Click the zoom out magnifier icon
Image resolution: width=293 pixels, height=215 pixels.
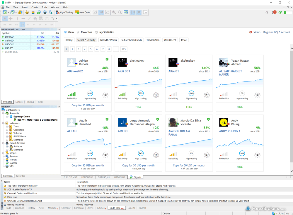tap(120, 12)
